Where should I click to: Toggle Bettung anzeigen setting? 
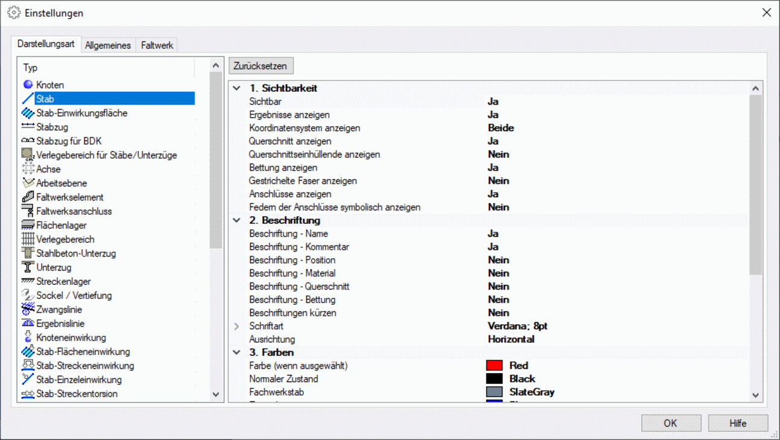493,168
